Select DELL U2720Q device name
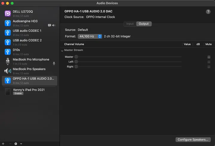 (23, 12)
